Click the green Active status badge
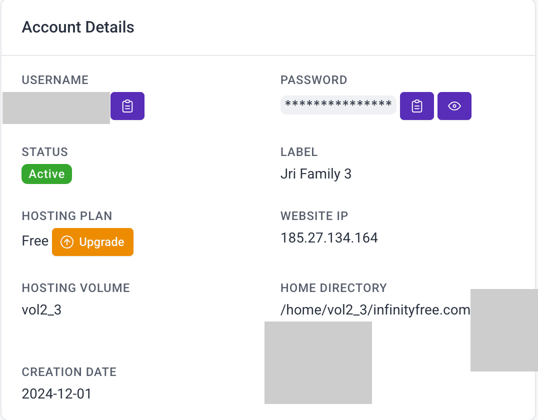The width and height of the screenshot is (538, 420). point(46,174)
